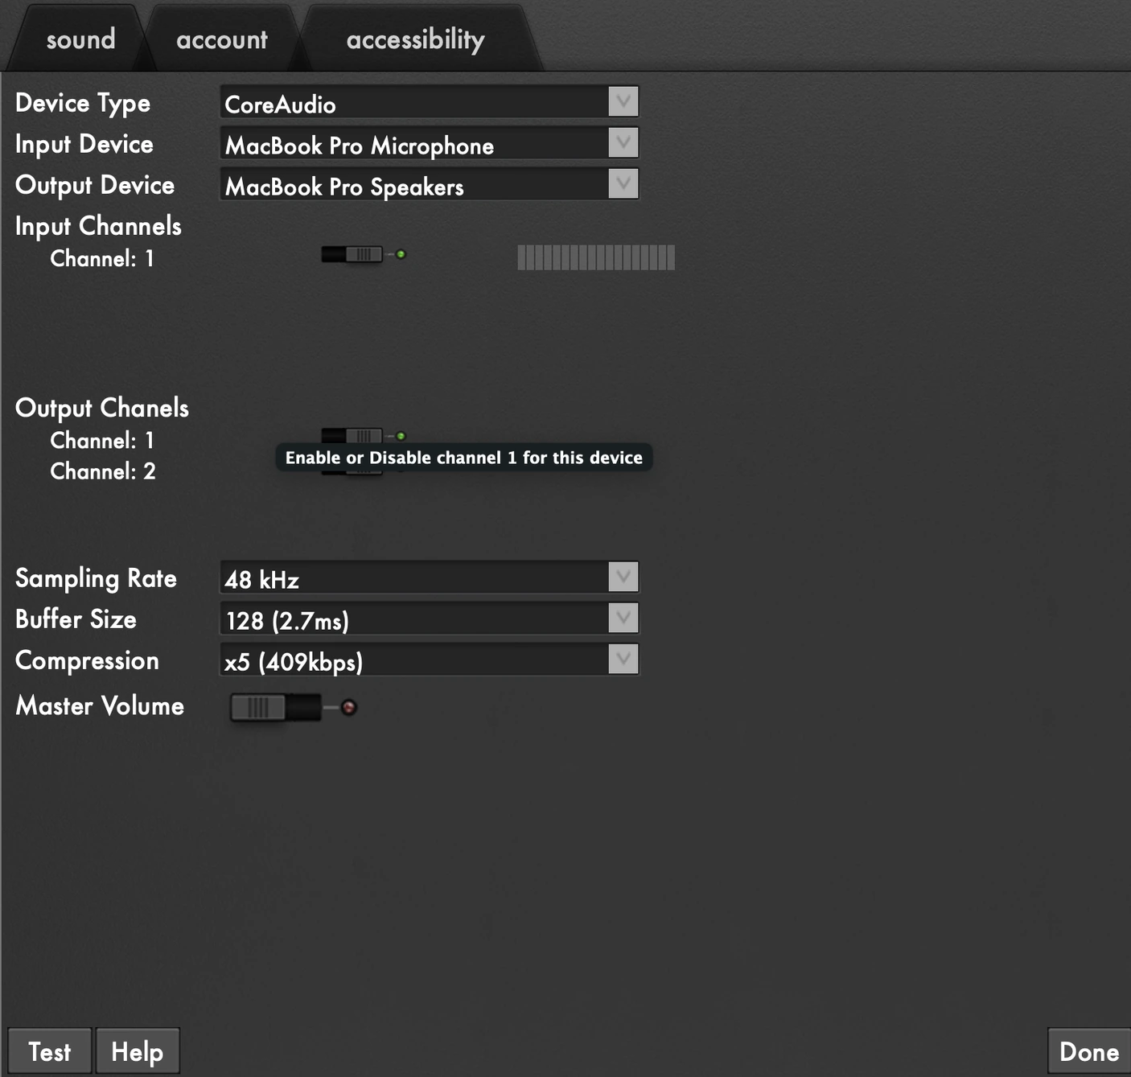Expand the Buffer Size dropdown
Screen dimensions: 1131x1077
(x=429, y=619)
